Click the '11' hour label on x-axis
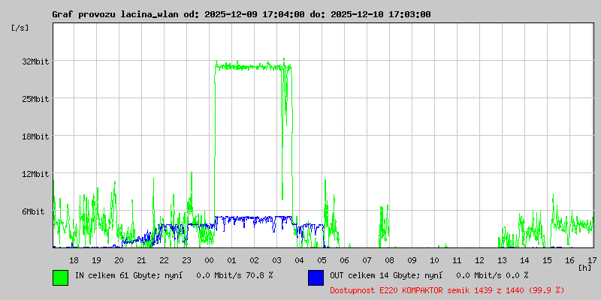The width and height of the screenshot is (601, 300). tap(457, 260)
